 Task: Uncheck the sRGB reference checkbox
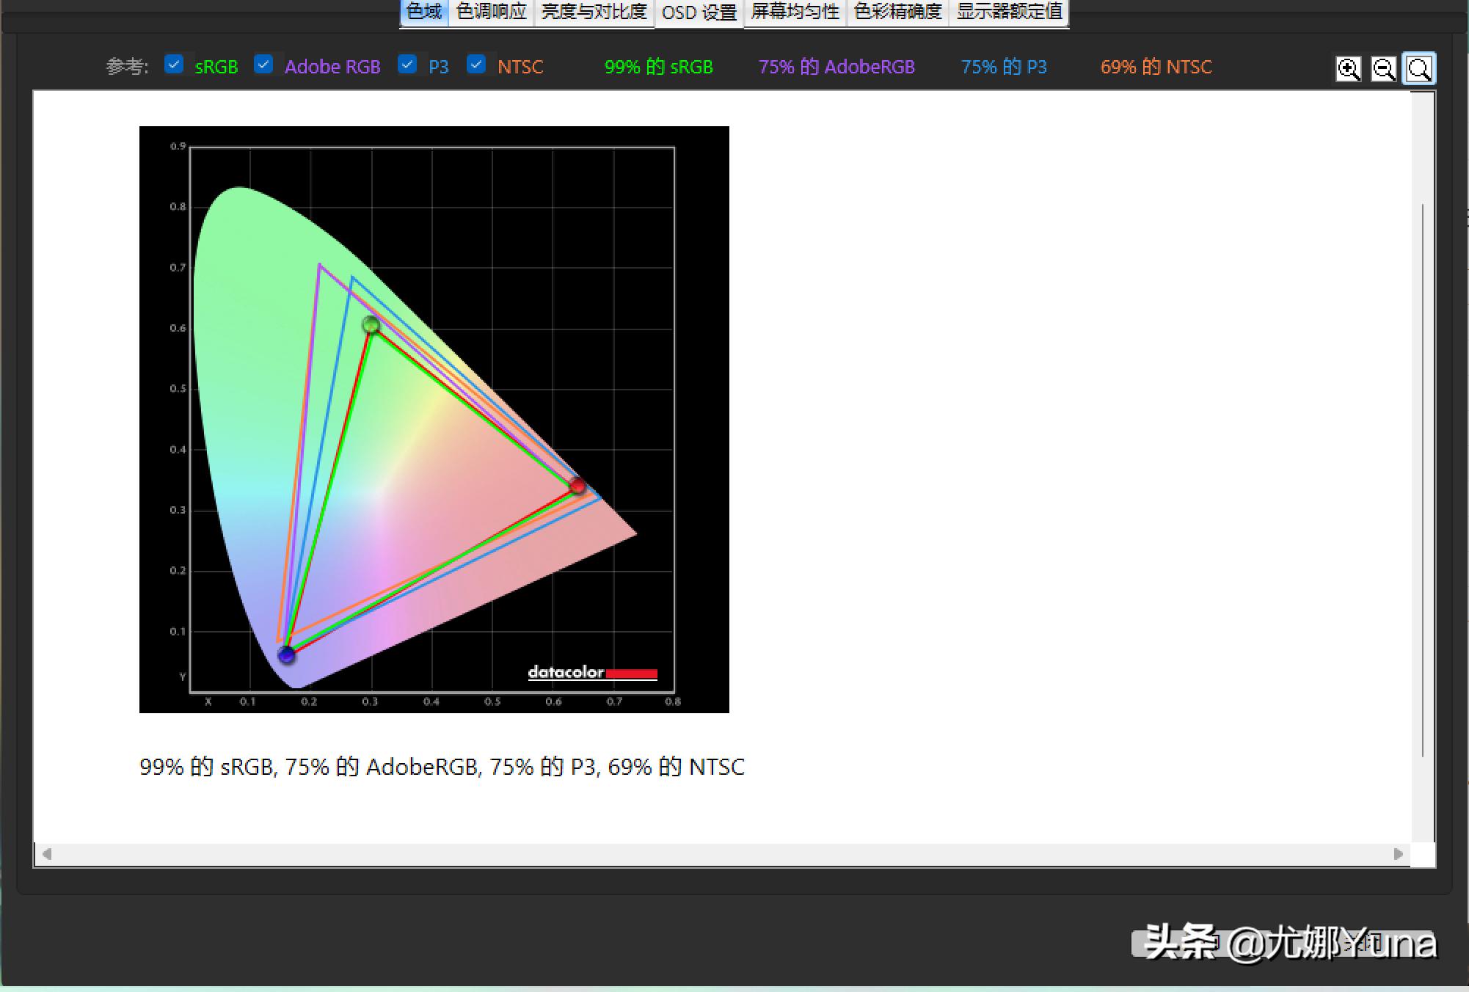tap(174, 65)
